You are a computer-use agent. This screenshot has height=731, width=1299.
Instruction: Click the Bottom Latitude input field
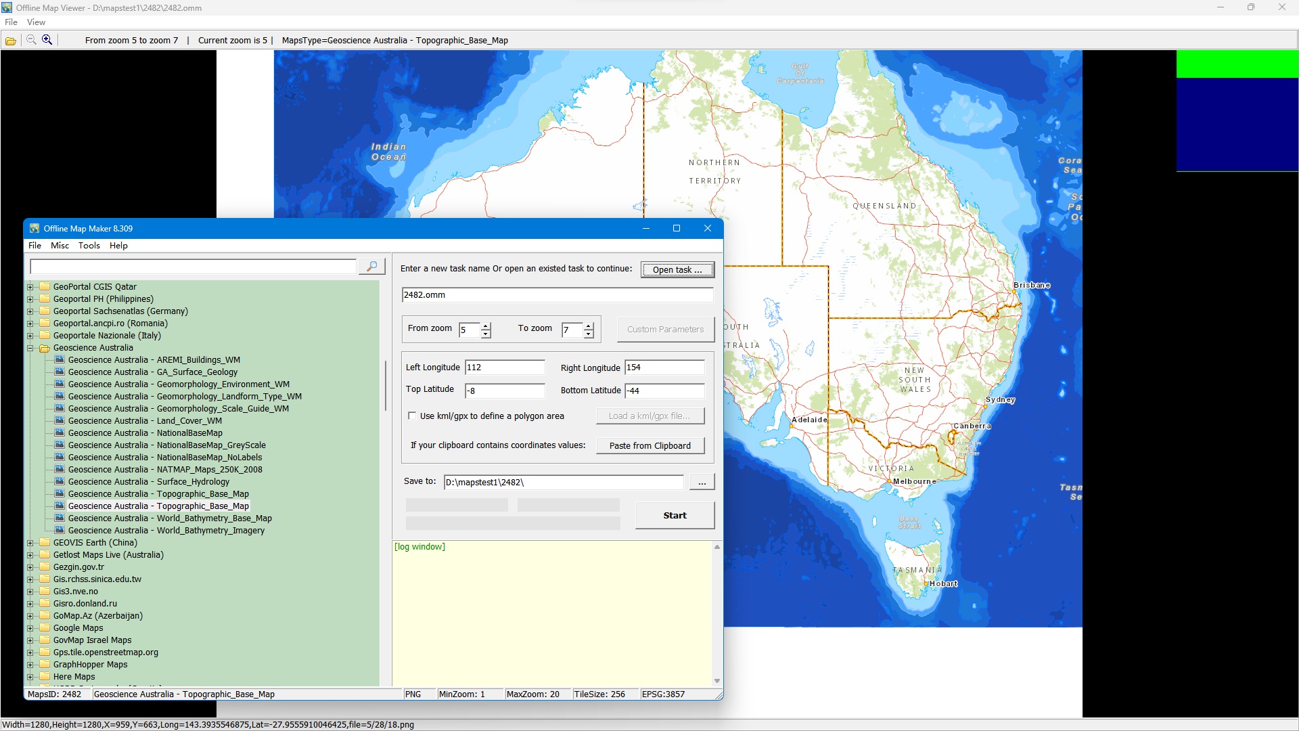point(664,391)
